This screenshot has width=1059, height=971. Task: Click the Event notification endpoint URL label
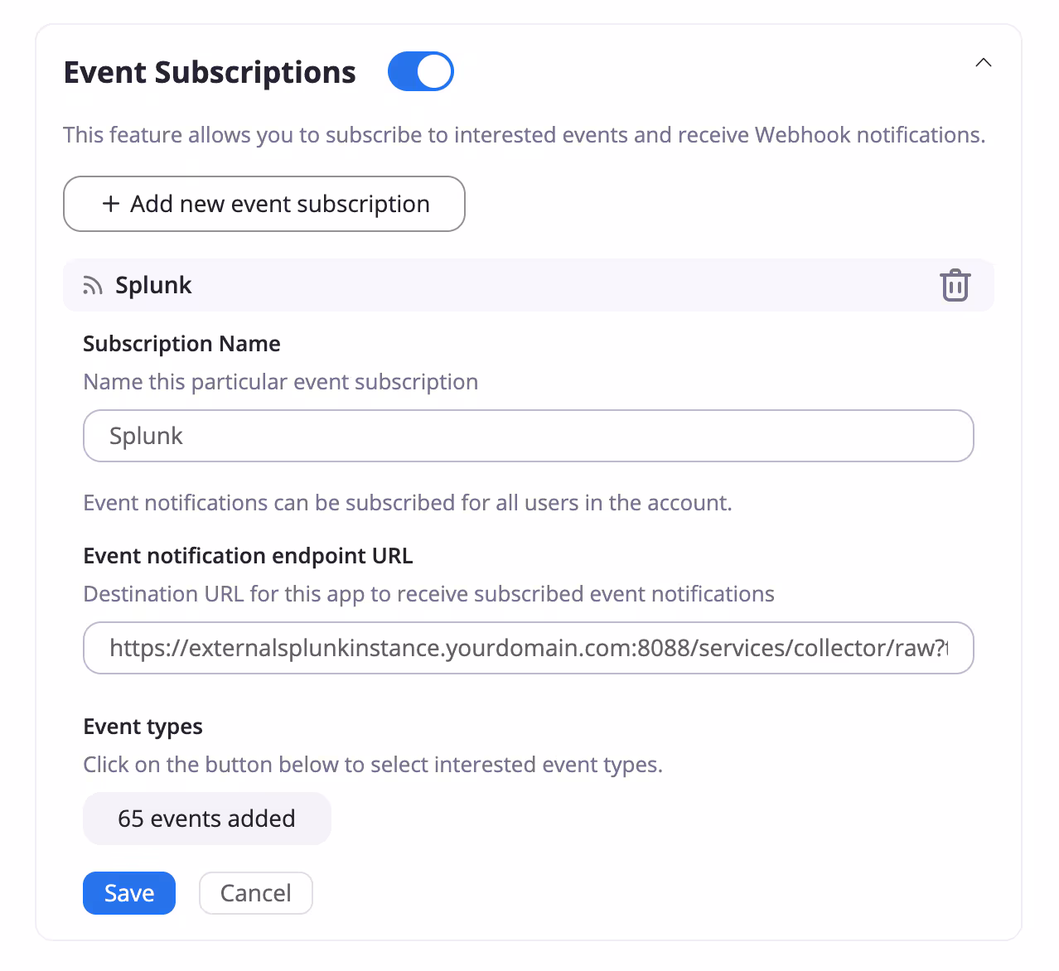(x=248, y=556)
